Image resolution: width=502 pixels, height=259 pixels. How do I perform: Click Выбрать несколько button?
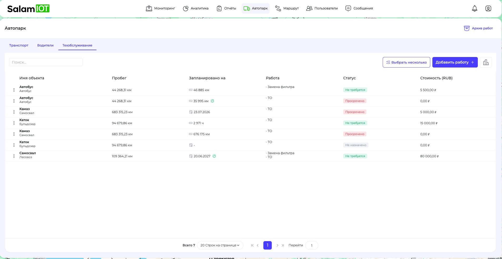pyautogui.click(x=406, y=62)
